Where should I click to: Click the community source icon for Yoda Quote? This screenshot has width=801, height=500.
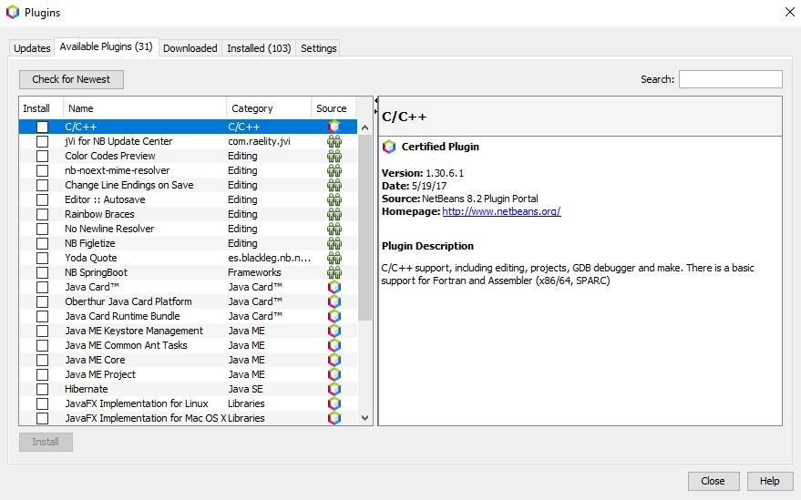334,258
